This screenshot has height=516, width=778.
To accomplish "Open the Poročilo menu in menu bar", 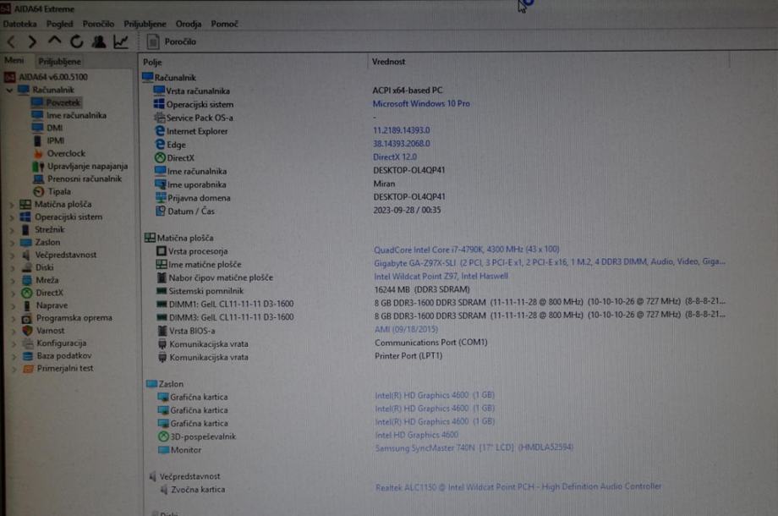I will click(98, 24).
